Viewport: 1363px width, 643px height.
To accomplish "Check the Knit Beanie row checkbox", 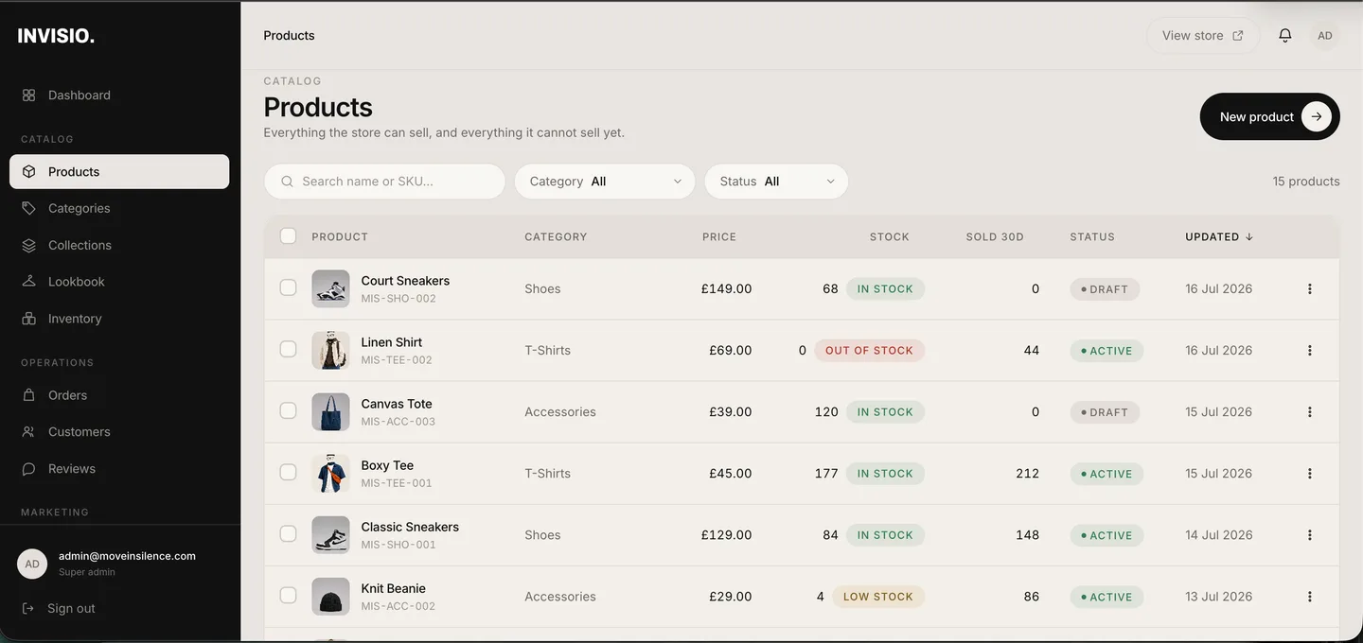I will 289,595.
